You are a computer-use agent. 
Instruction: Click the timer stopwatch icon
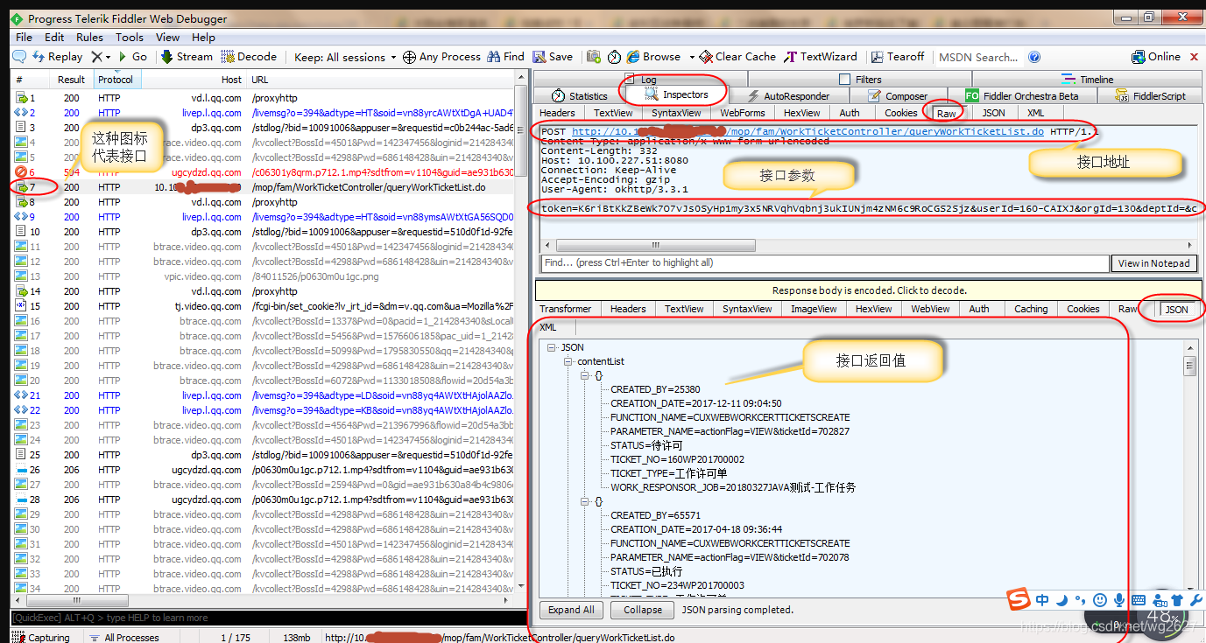614,57
